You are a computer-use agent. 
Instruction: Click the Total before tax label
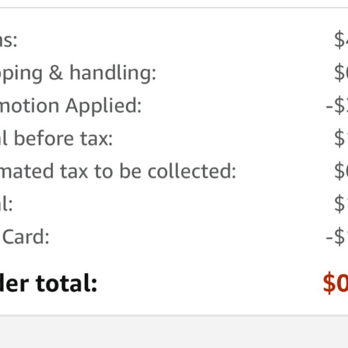point(56,139)
